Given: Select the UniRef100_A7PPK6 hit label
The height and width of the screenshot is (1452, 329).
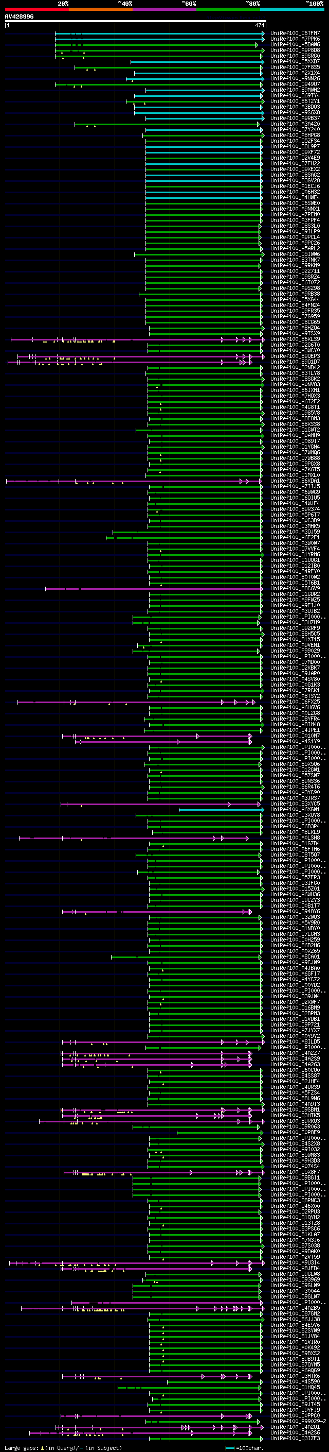Looking at the screenshot, I should [295, 39].
